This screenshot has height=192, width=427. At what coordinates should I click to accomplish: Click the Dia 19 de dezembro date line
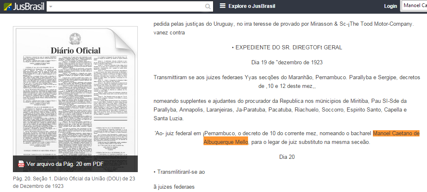click(x=287, y=62)
